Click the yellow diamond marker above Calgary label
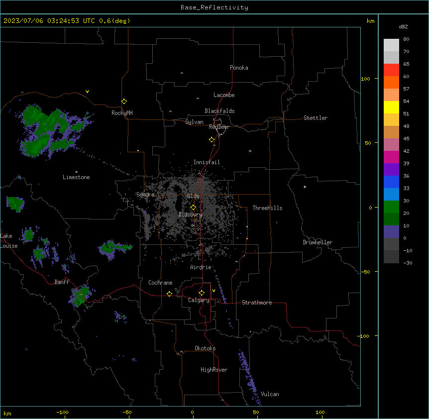The image size is (429, 419). pyautogui.click(x=202, y=293)
